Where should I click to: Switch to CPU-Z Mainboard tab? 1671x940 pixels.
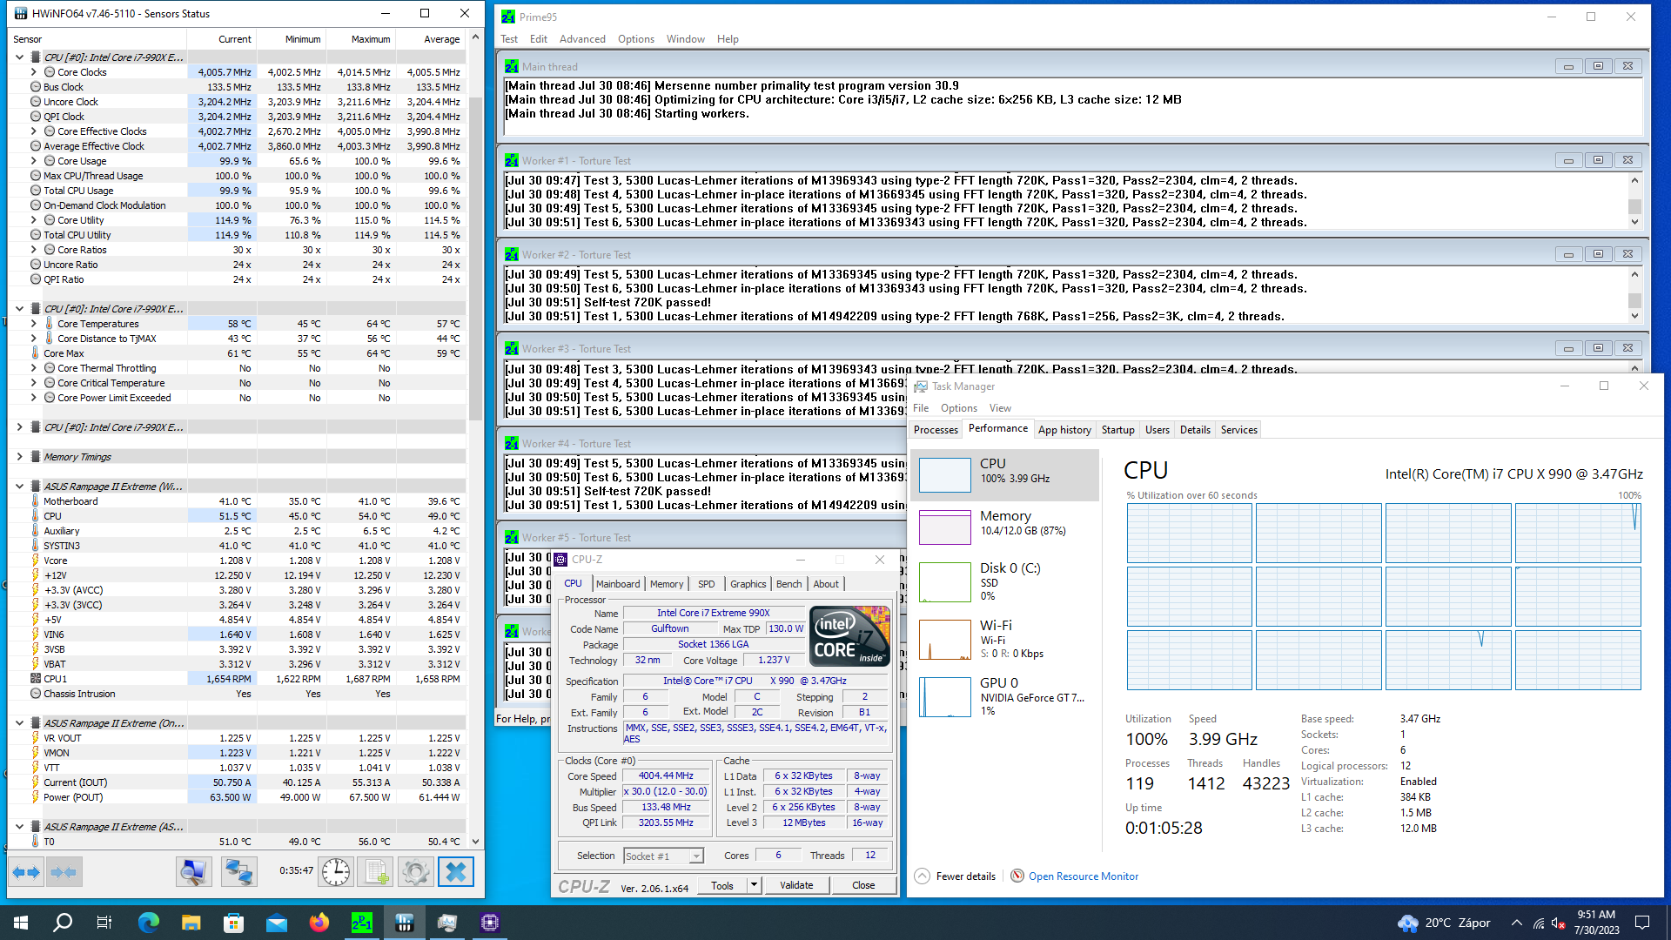618,584
